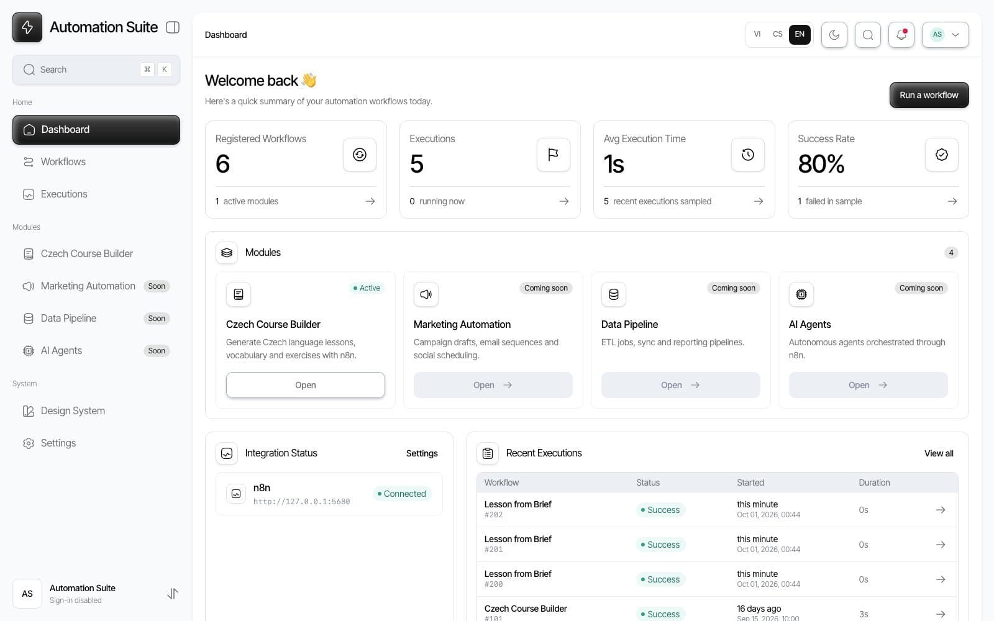Toggle dark mode moon icon
This screenshot has height=621, width=994.
[834, 35]
